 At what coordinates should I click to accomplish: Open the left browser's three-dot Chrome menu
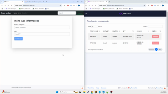coord(82,5)
